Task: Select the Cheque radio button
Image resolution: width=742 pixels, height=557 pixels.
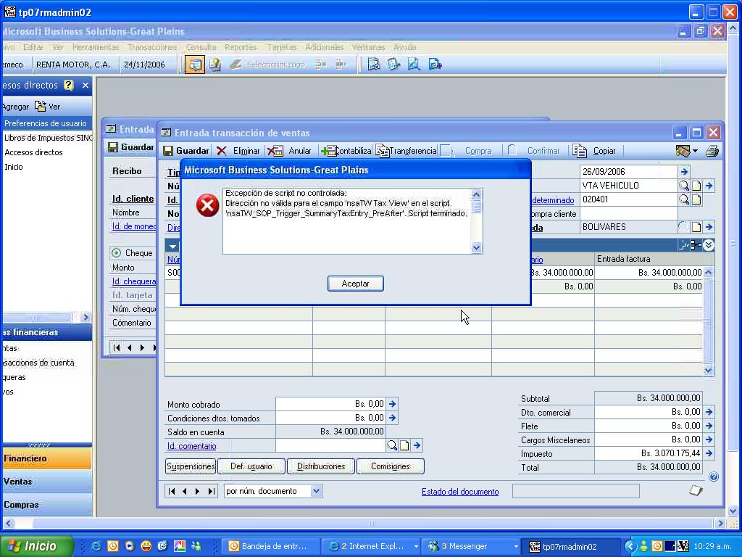Action: click(x=116, y=253)
